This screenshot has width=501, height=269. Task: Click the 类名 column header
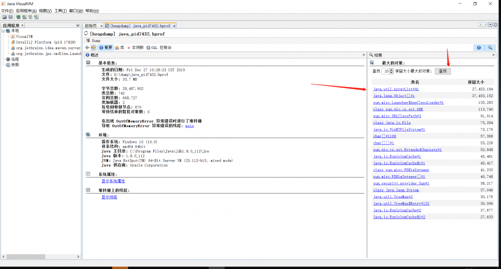(x=415, y=82)
